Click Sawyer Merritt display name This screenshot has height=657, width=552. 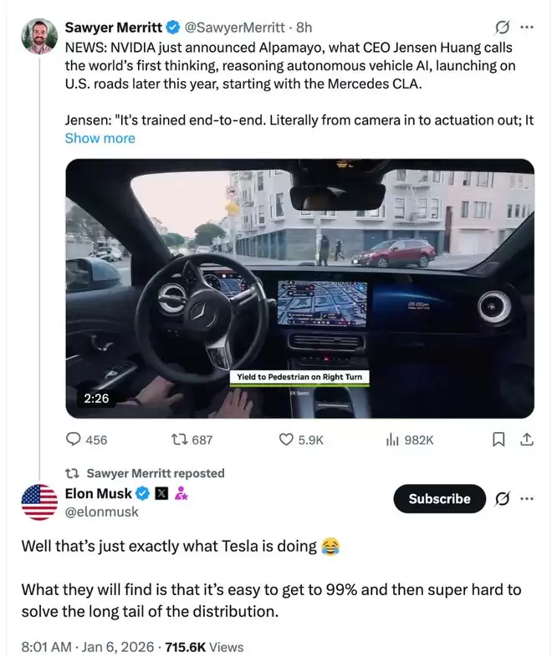pos(113,27)
